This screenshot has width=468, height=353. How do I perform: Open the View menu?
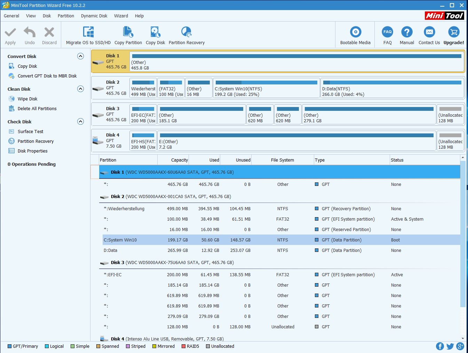click(31, 16)
